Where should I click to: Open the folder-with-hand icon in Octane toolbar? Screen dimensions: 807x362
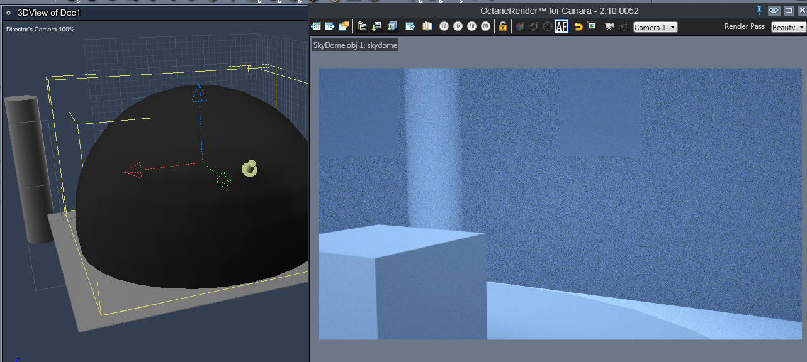[344, 26]
